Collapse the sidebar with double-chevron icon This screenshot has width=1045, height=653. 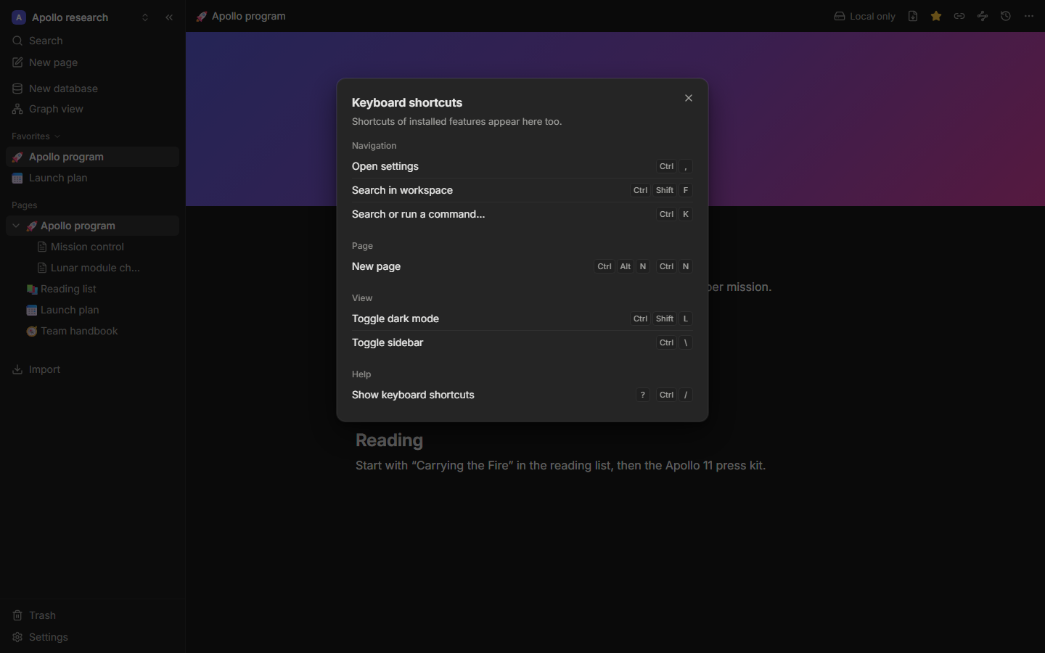click(x=169, y=17)
